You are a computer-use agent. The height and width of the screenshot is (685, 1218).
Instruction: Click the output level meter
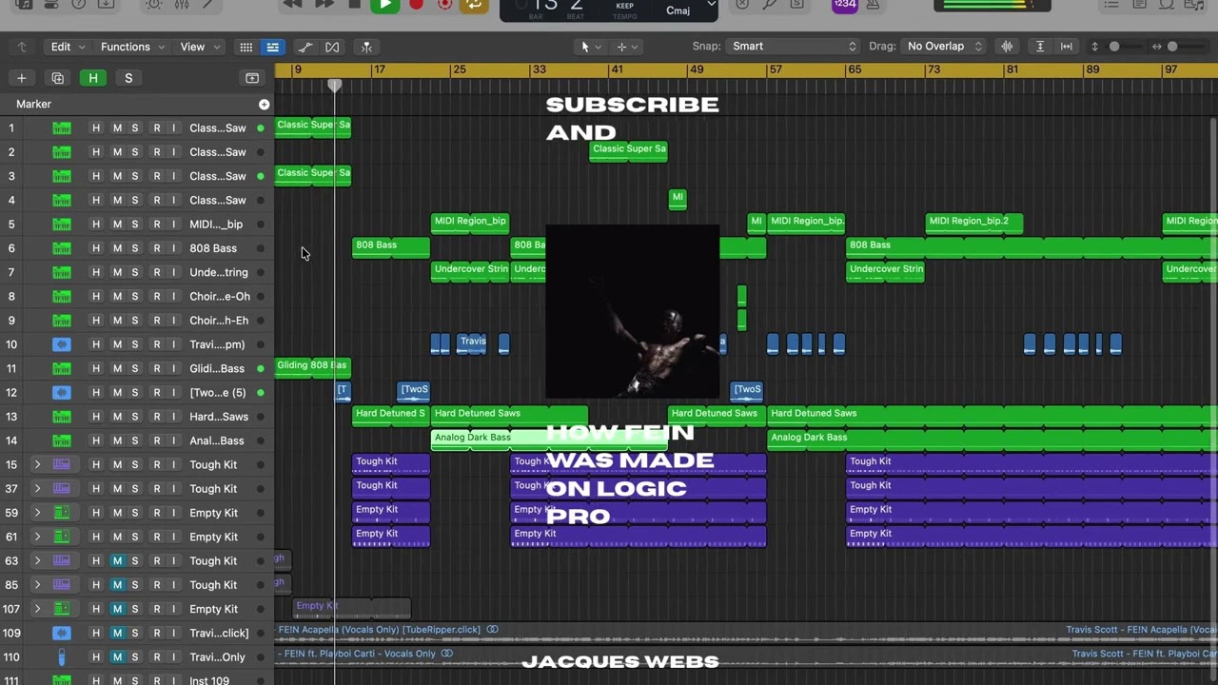click(992, 5)
